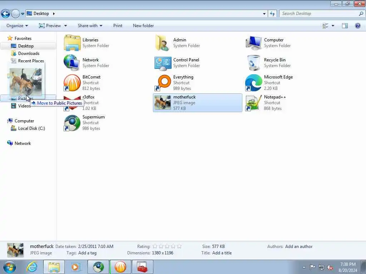
Task: Open the address bar history dropdown
Action: point(264,14)
